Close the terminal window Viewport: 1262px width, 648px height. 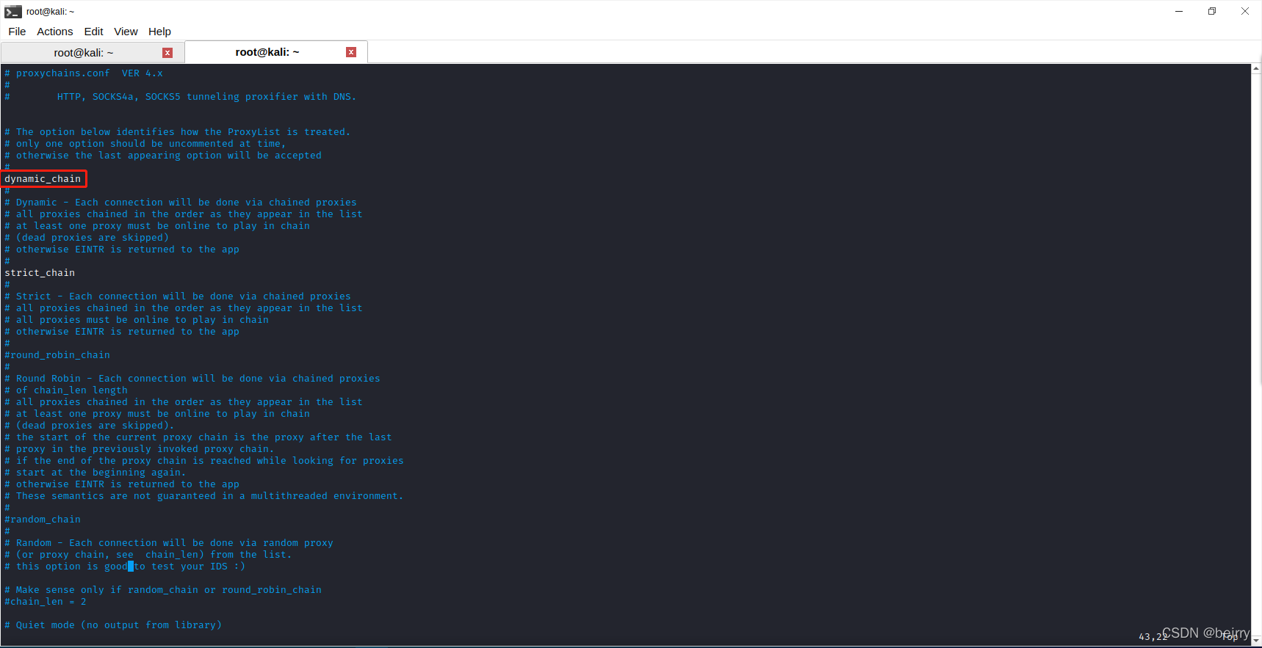pos(1245,11)
